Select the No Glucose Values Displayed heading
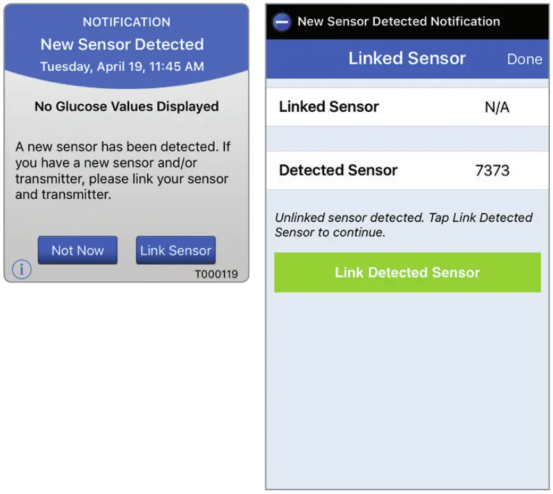This screenshot has height=494, width=553. point(126,106)
